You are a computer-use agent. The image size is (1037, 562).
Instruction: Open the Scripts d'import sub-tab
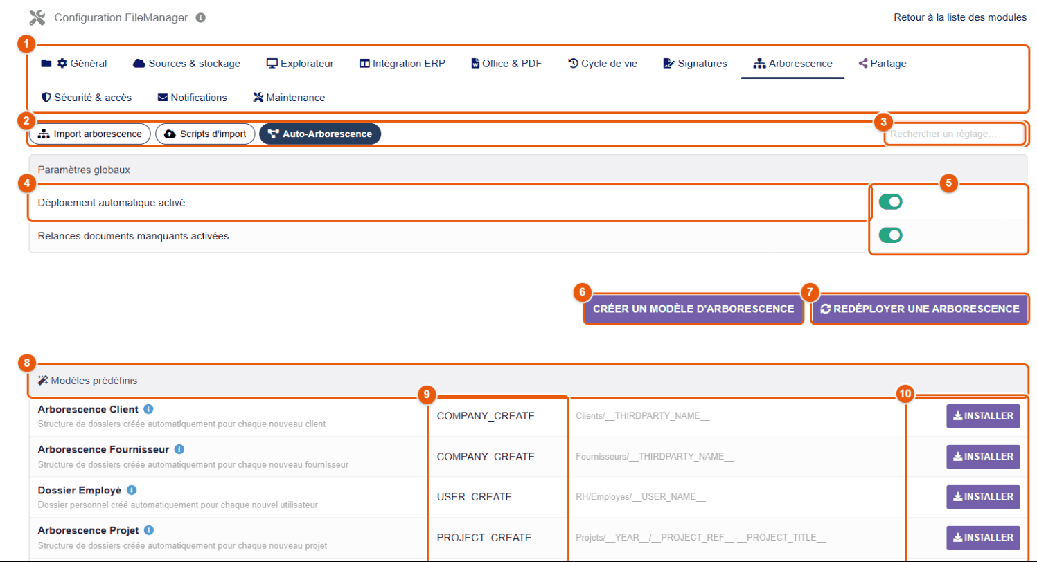point(205,134)
